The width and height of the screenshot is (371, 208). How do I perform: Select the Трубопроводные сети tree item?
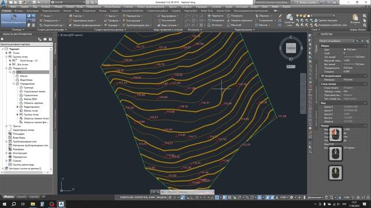pyautogui.click(x=24, y=142)
